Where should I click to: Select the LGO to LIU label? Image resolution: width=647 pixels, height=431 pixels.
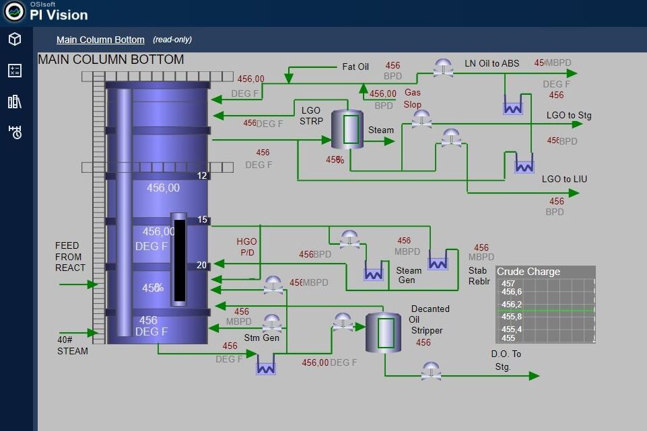(564, 180)
